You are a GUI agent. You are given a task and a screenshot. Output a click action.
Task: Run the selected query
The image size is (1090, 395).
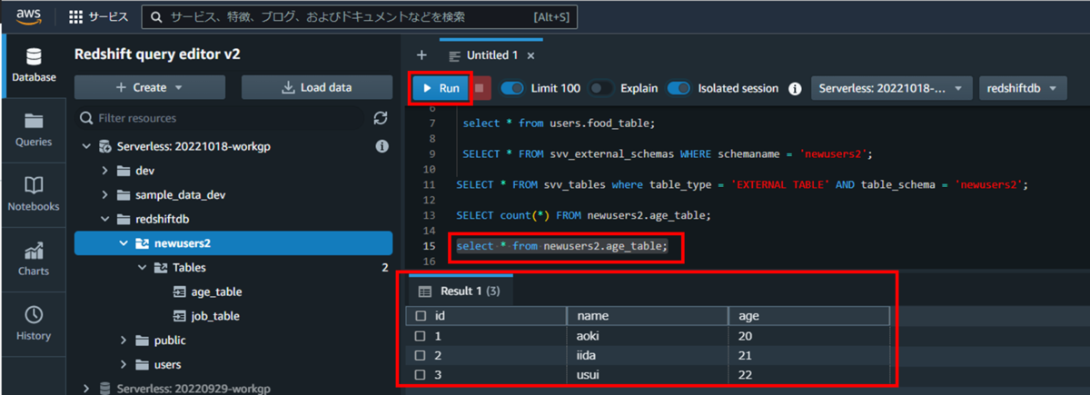(441, 88)
